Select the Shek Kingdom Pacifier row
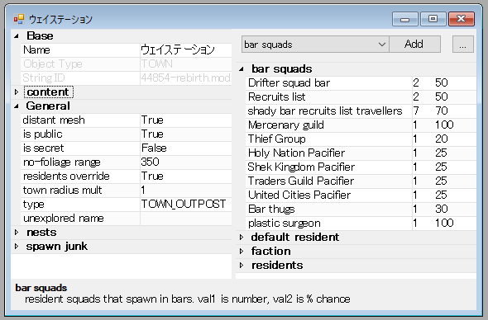The image size is (488, 320). click(361, 167)
